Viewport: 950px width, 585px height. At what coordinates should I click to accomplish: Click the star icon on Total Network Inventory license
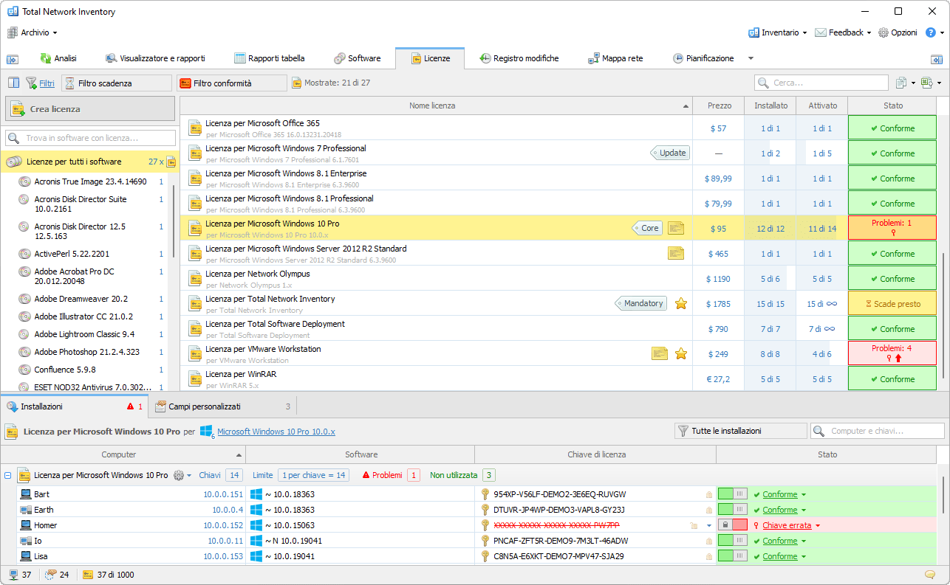click(680, 303)
